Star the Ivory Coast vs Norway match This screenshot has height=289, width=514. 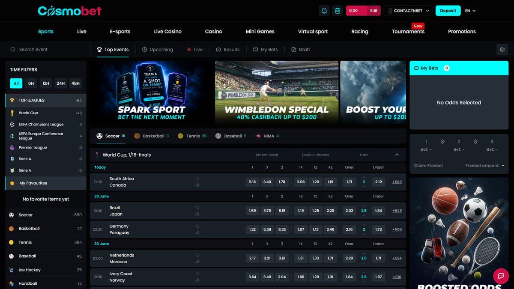[x=197, y=274]
